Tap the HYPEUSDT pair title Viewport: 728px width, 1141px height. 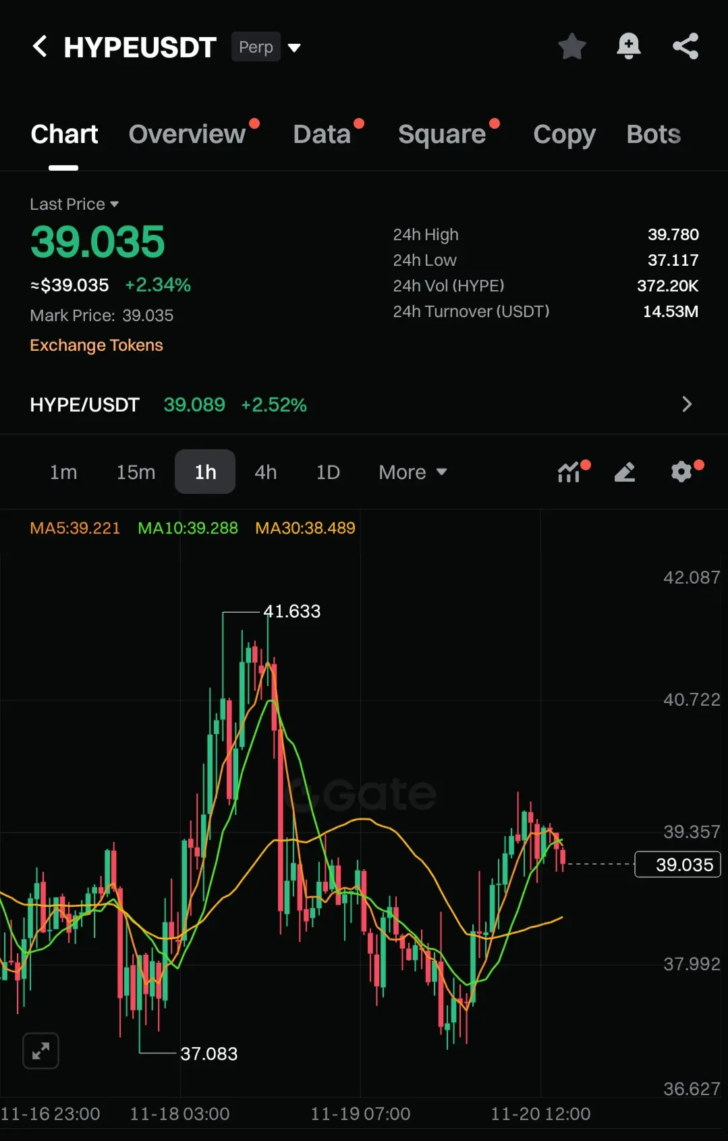click(x=140, y=47)
